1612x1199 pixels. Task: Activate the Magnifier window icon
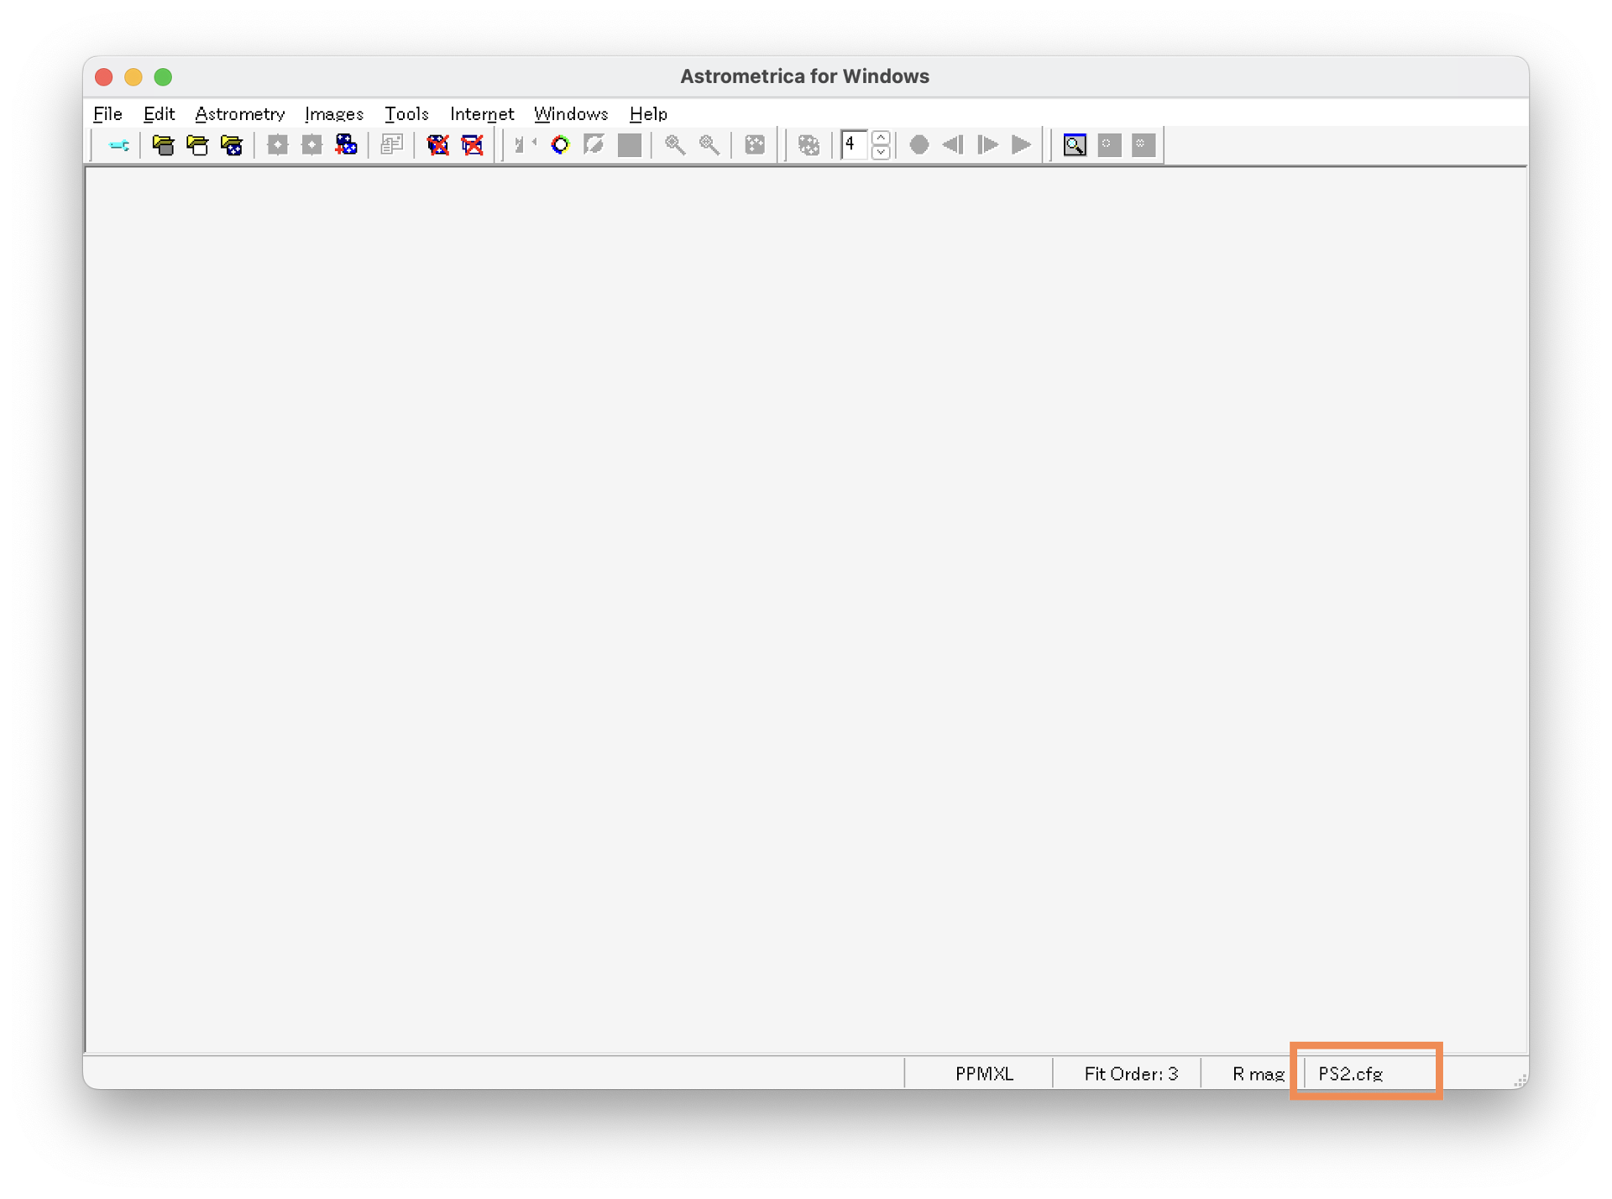pos(1075,145)
